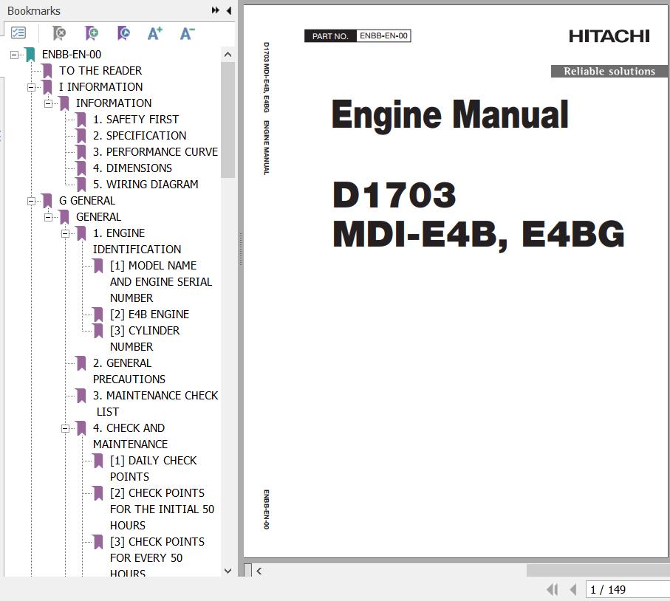The width and height of the screenshot is (670, 601).
Task: Click the double-arrow expand panel icon
Action: coord(216,10)
